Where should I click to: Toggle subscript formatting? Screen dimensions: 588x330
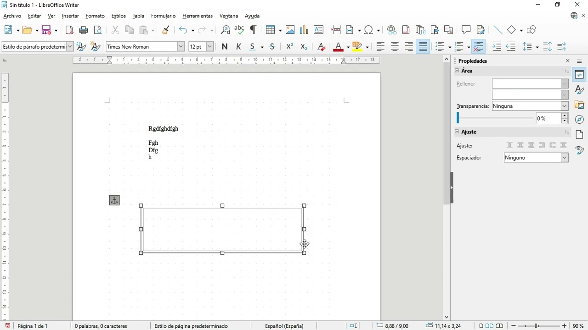coord(304,47)
